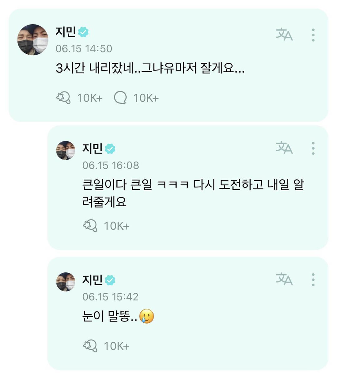This screenshot has width=337, height=373.
Task: Open more options on the 15:42 reply
Action: tap(313, 280)
